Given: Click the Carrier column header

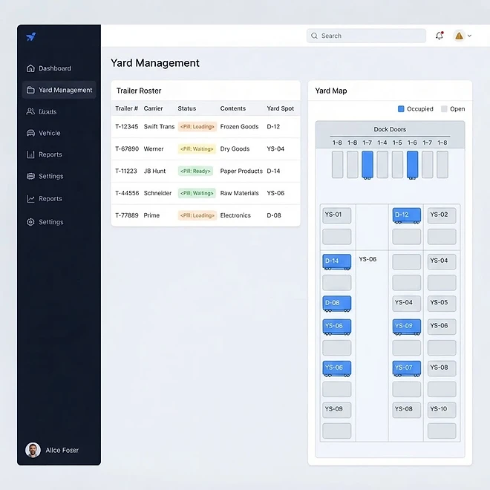Looking at the screenshot, I should tap(153, 108).
